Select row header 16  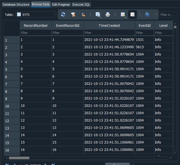click(x=12, y=150)
